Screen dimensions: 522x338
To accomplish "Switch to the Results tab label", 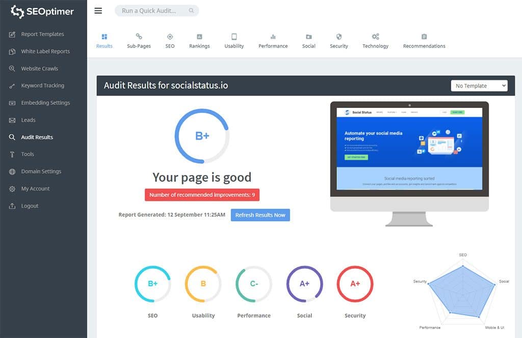I will click(104, 46).
